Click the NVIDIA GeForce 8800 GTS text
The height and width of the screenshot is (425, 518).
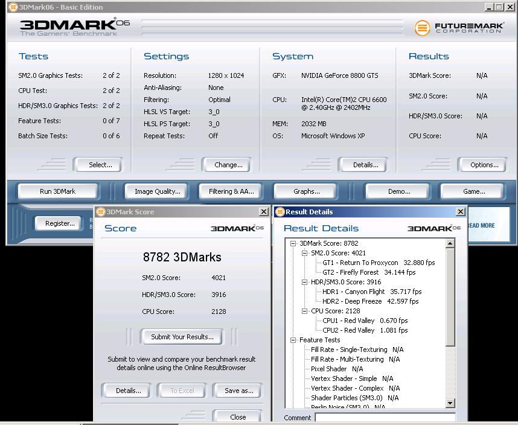tap(340, 75)
